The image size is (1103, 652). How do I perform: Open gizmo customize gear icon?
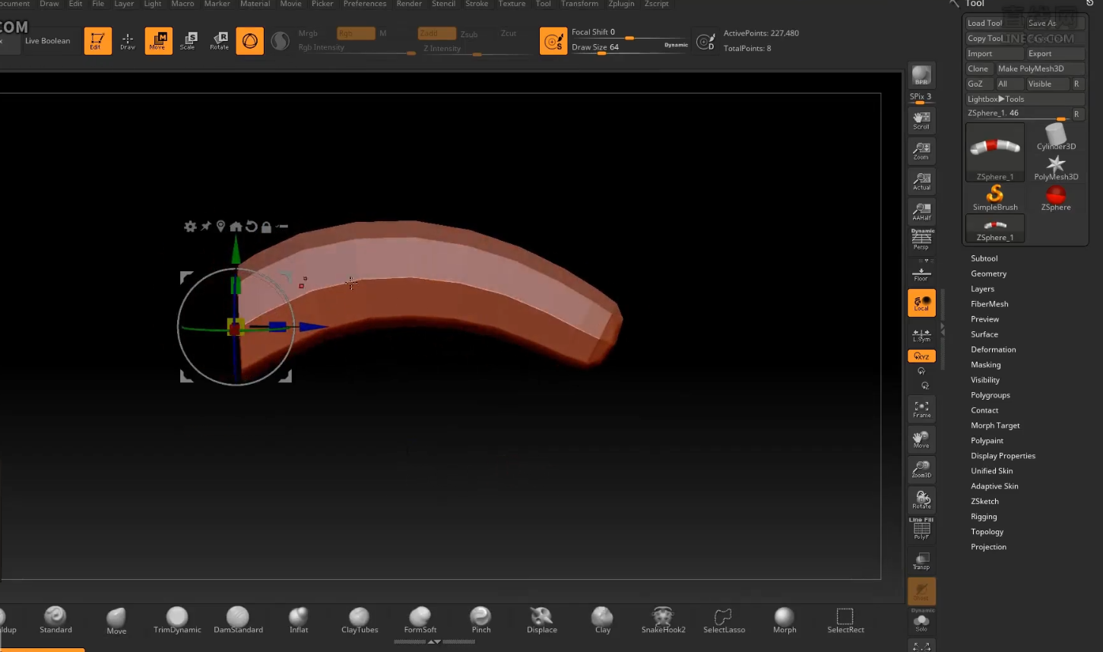tap(190, 226)
